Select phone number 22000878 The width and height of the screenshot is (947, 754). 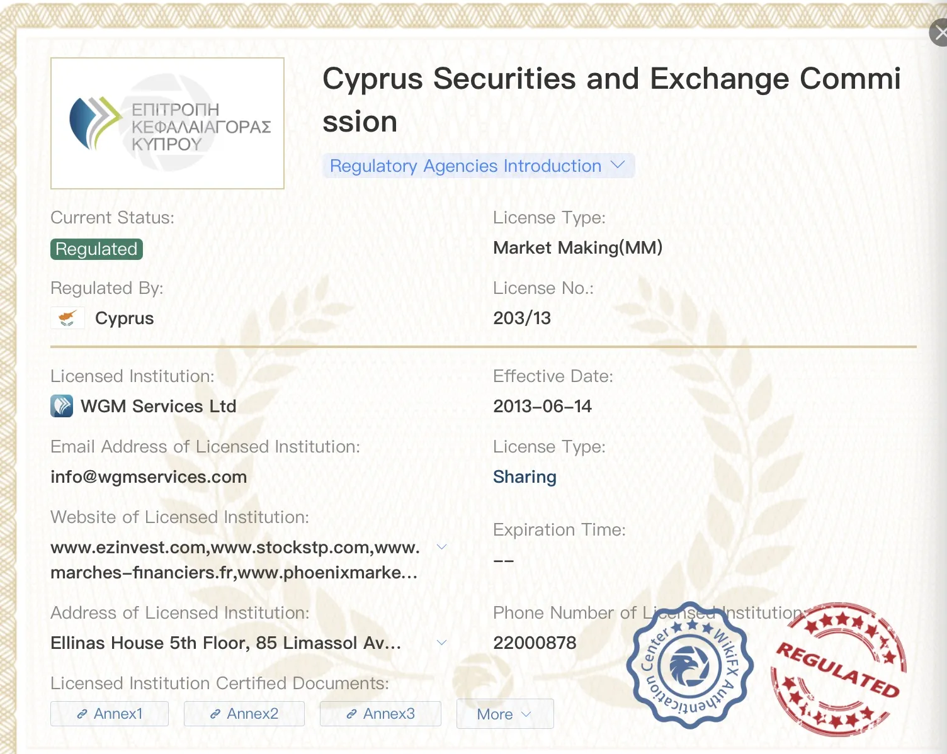(535, 643)
